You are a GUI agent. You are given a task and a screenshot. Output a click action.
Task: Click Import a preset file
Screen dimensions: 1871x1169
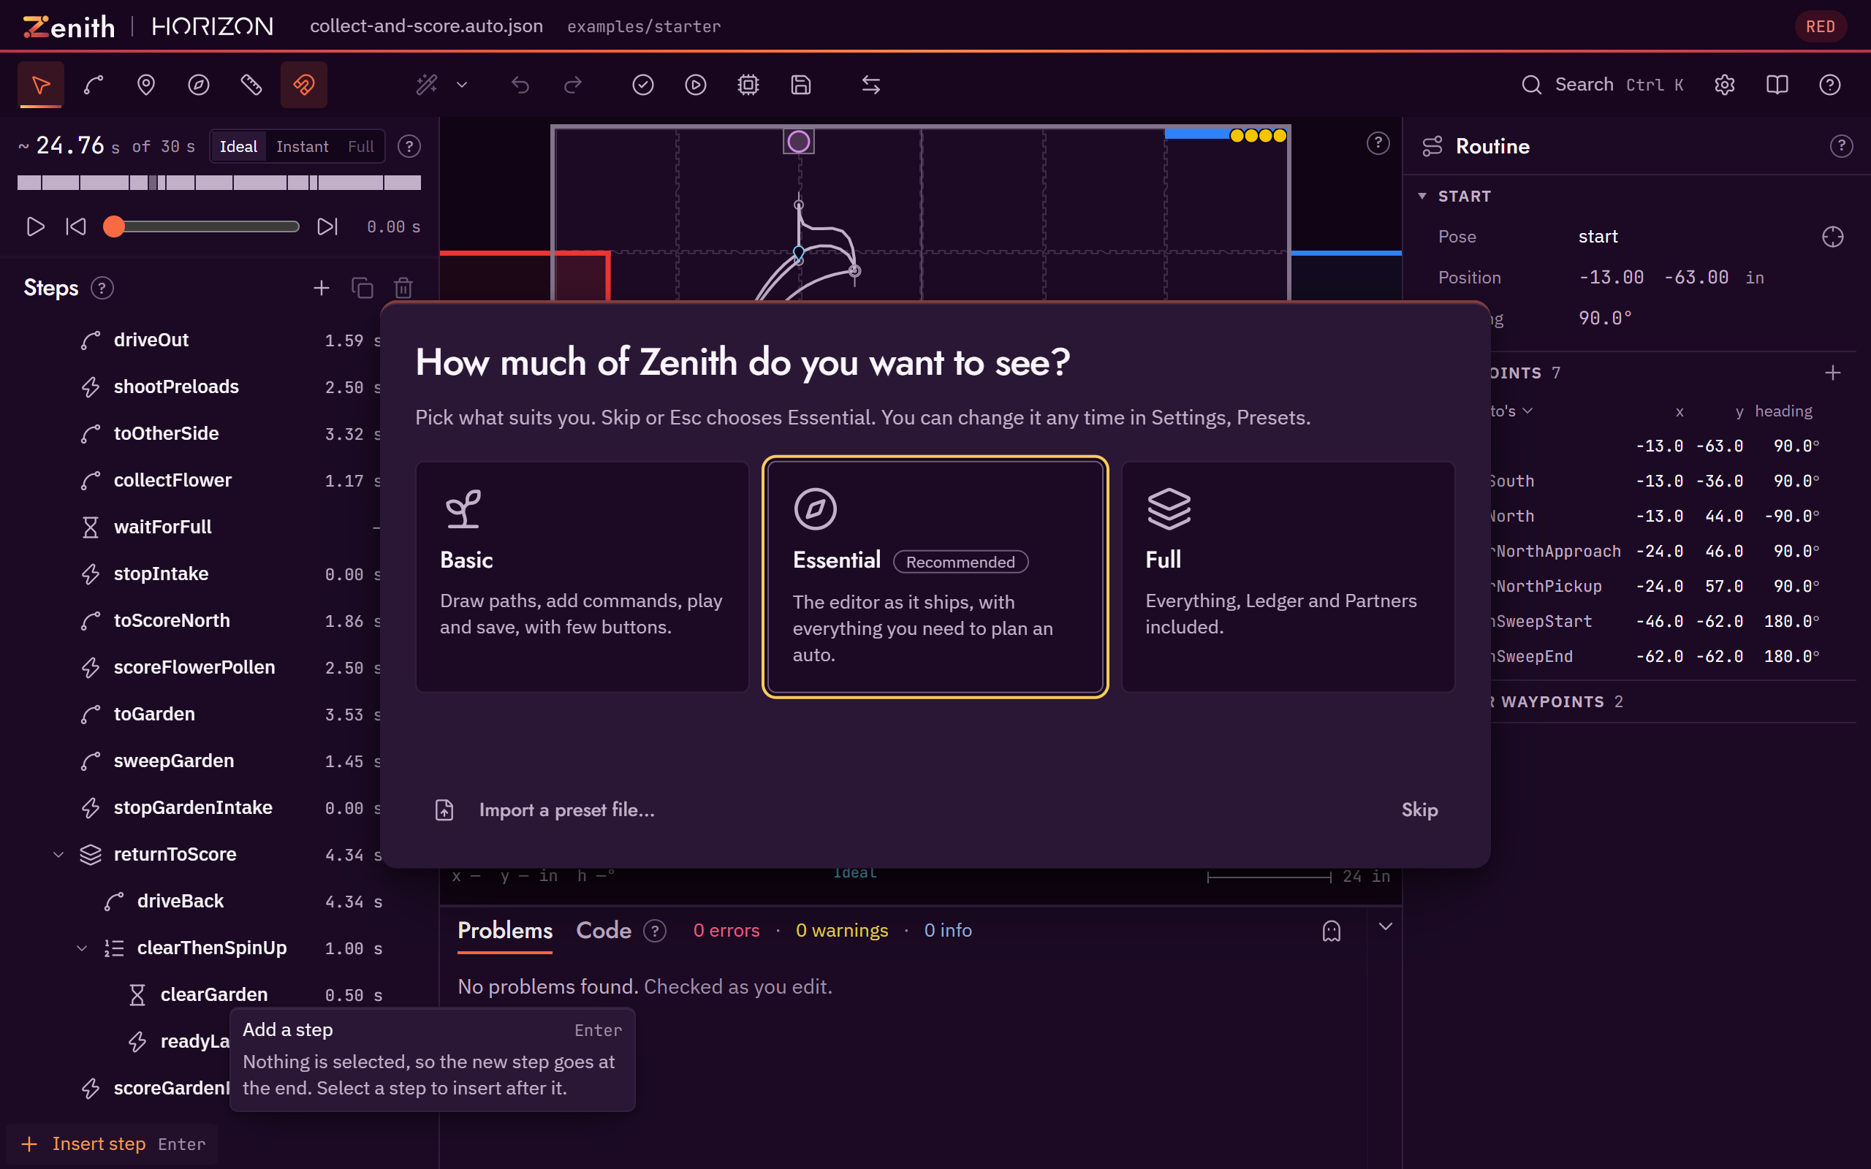[x=546, y=810]
